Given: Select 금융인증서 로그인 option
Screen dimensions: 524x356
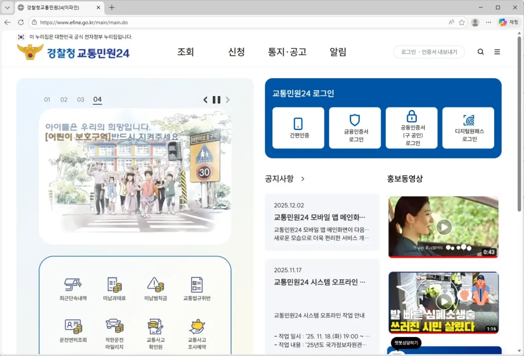Looking at the screenshot, I should [x=355, y=128].
